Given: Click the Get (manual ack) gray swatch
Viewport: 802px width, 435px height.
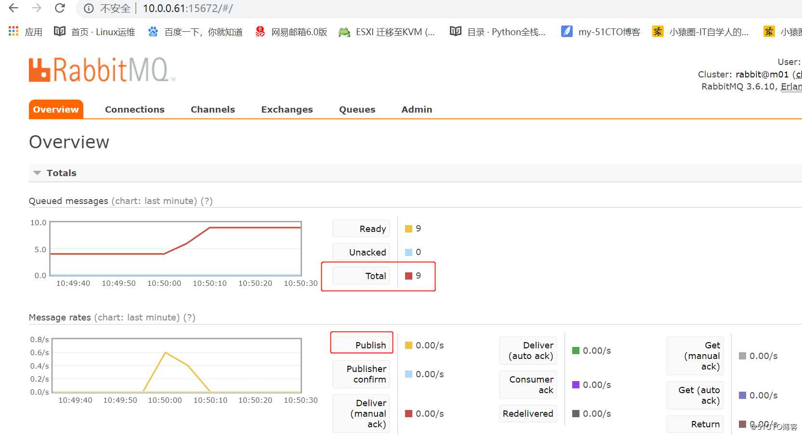Looking at the screenshot, I should click(742, 356).
